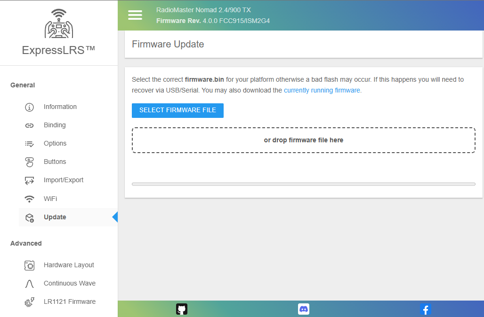Open the GitHub icon in footer

[182, 309]
